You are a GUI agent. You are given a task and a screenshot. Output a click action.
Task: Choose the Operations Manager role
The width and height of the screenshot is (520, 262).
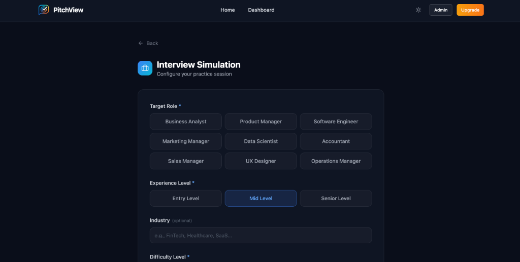(x=336, y=161)
